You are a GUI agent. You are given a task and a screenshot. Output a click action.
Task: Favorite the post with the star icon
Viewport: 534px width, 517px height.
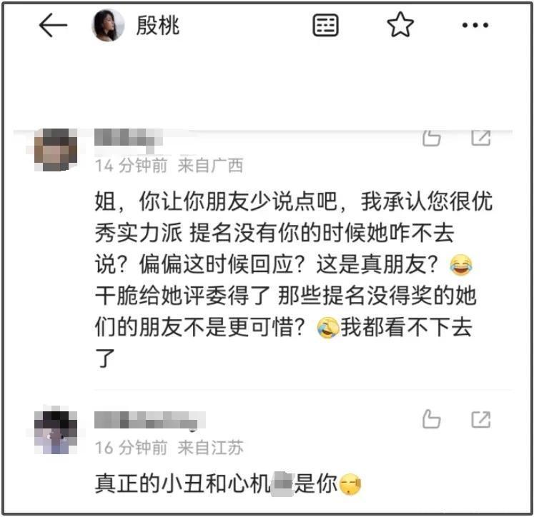click(x=400, y=24)
